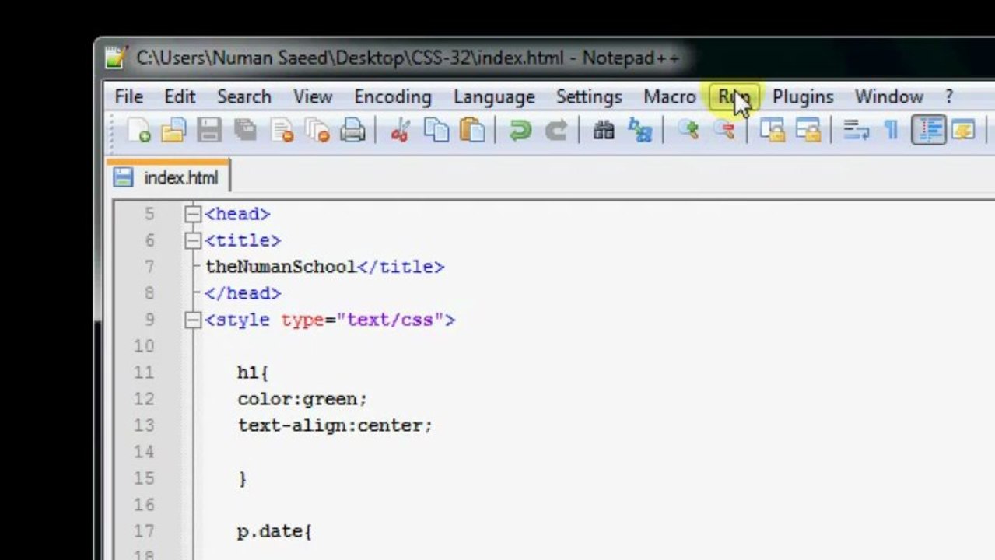Image resolution: width=995 pixels, height=560 pixels.
Task: Click the <head> tag text on line 5
Action: click(237, 214)
